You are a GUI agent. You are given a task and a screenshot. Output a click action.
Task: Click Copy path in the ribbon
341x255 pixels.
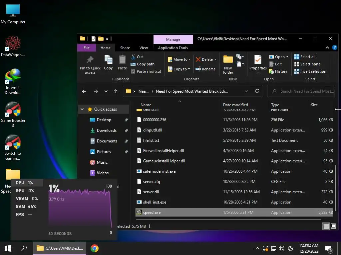pyautogui.click(x=143, y=64)
